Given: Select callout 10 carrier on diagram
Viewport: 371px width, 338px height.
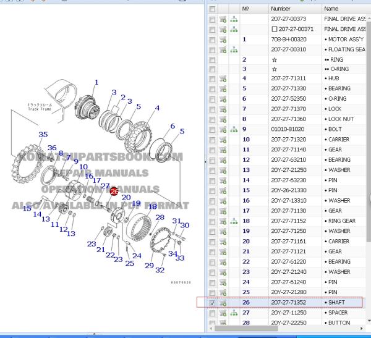Looking at the screenshot, I should (83, 167).
